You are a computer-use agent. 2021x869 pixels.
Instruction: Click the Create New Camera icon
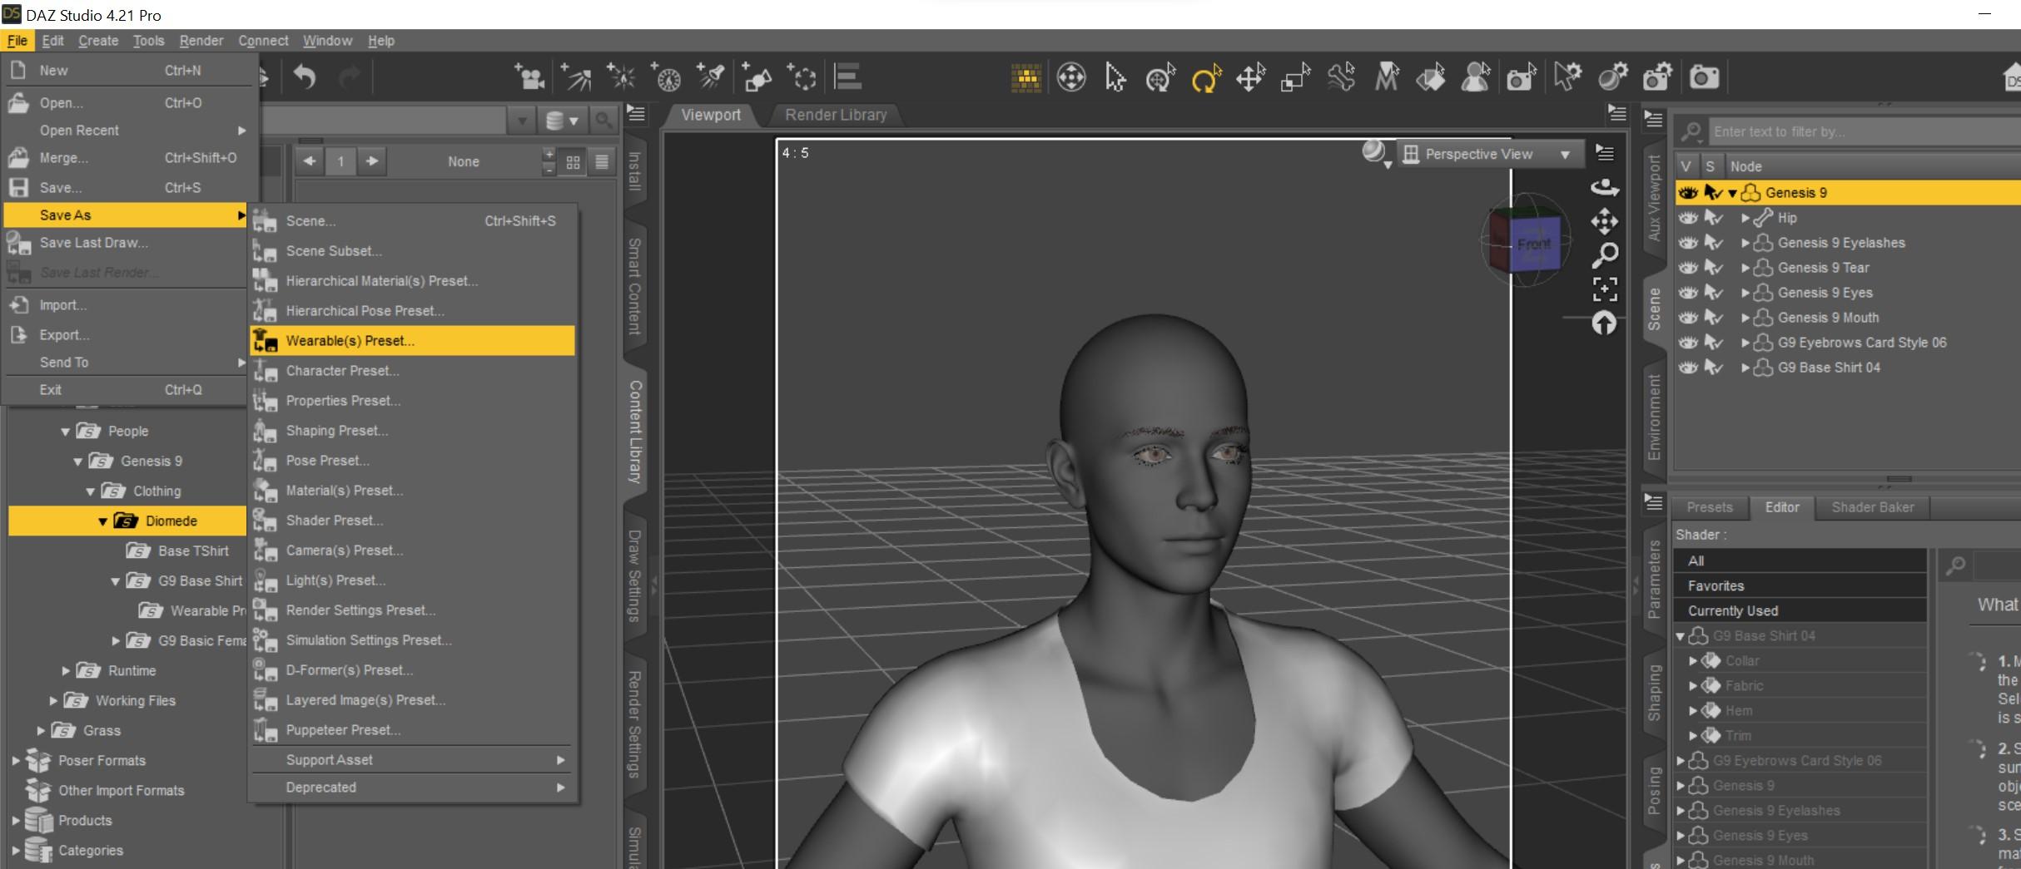point(529,77)
